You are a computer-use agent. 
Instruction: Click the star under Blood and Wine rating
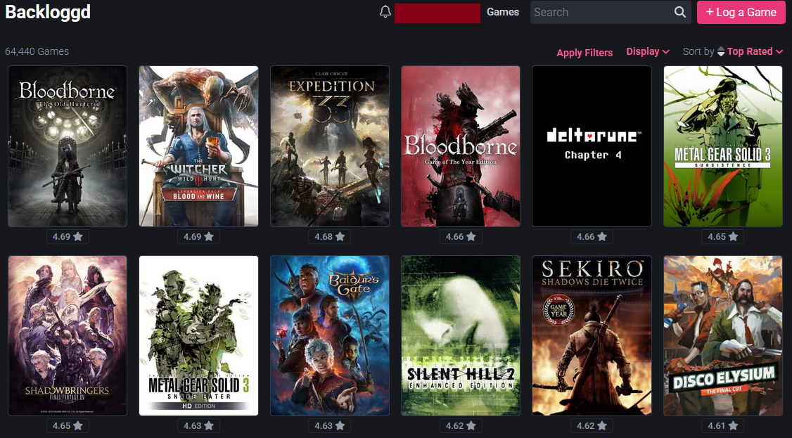pos(209,237)
